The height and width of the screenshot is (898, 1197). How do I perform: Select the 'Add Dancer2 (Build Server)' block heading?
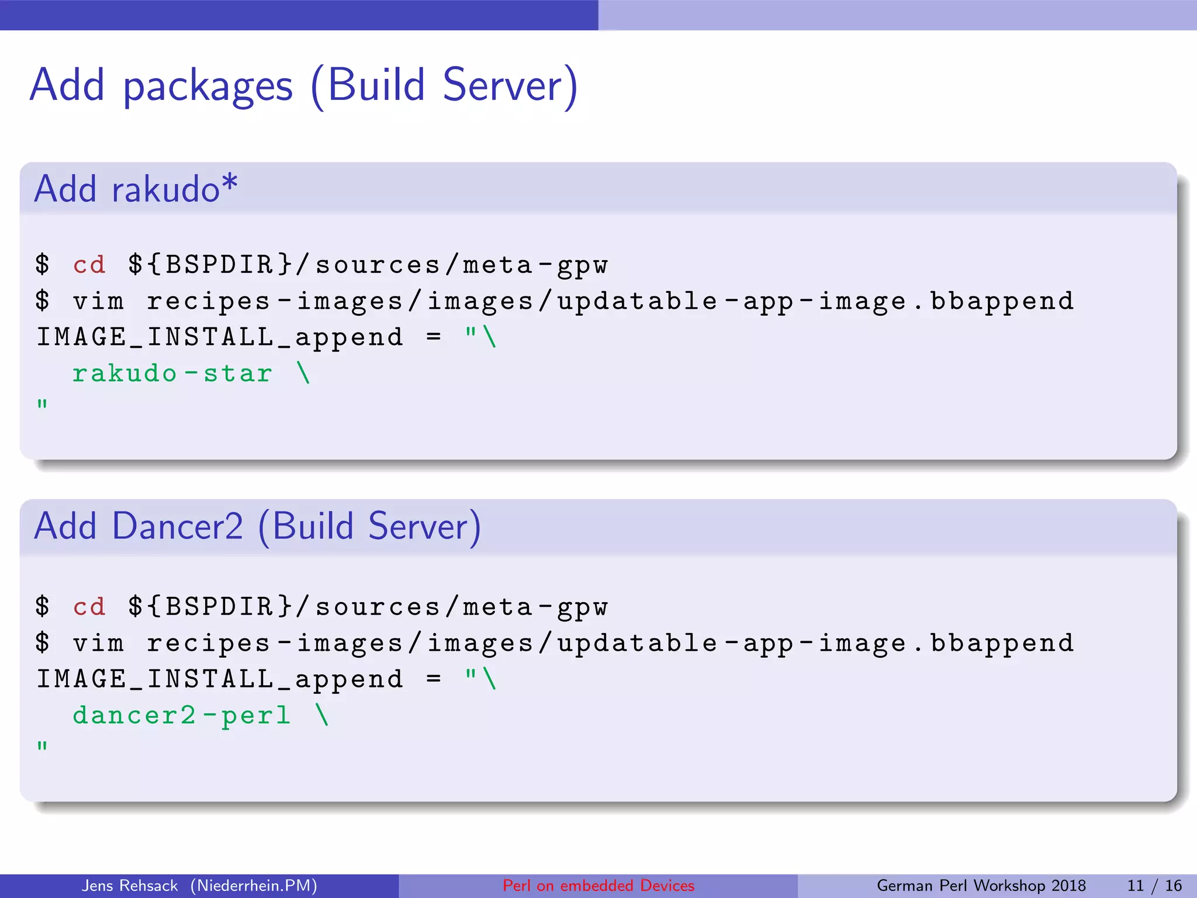pos(258,527)
